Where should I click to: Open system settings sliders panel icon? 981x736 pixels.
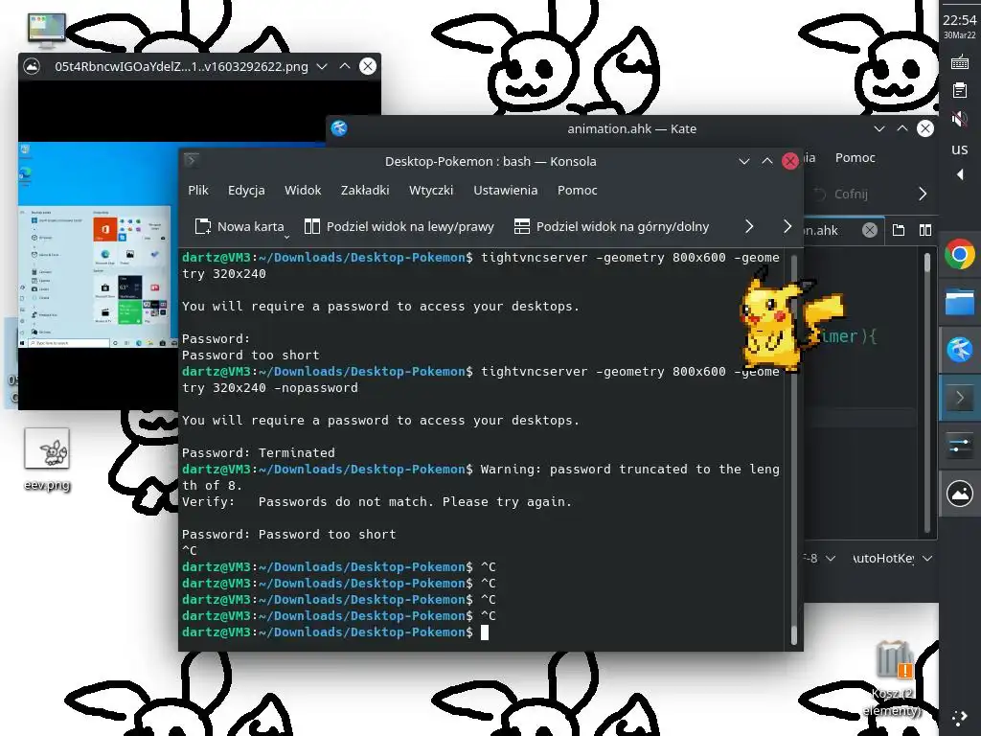click(960, 446)
